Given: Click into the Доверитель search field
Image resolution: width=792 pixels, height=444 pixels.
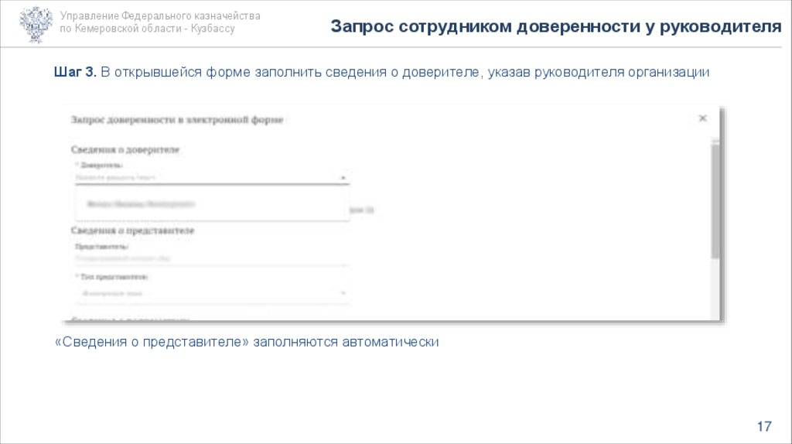Looking at the screenshot, I should 201,178.
